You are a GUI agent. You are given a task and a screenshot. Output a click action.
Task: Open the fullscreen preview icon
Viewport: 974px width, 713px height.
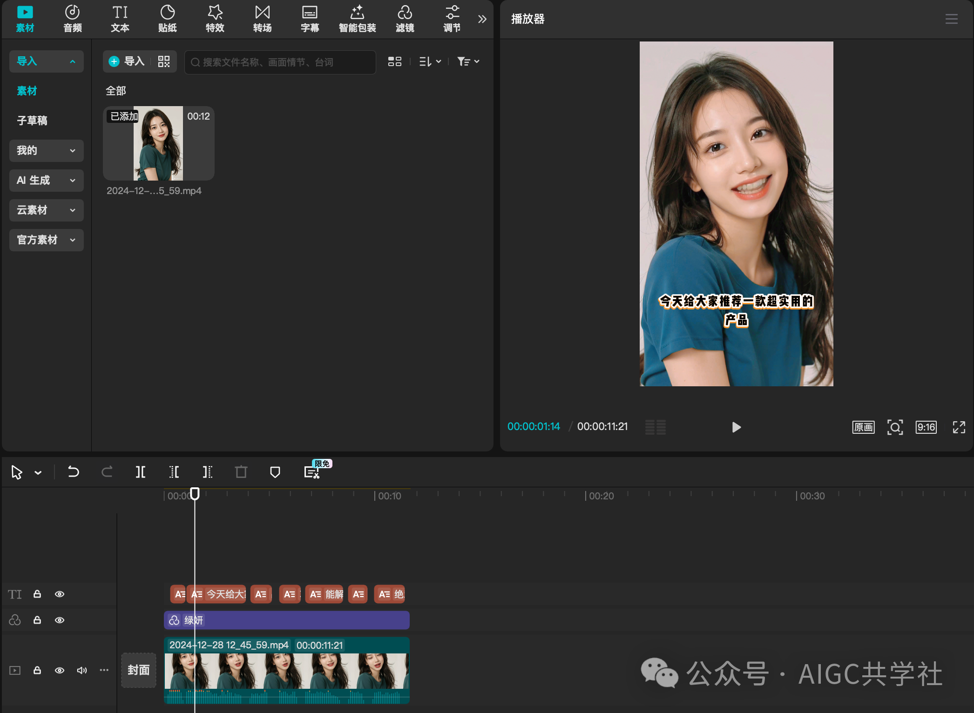[x=959, y=427]
